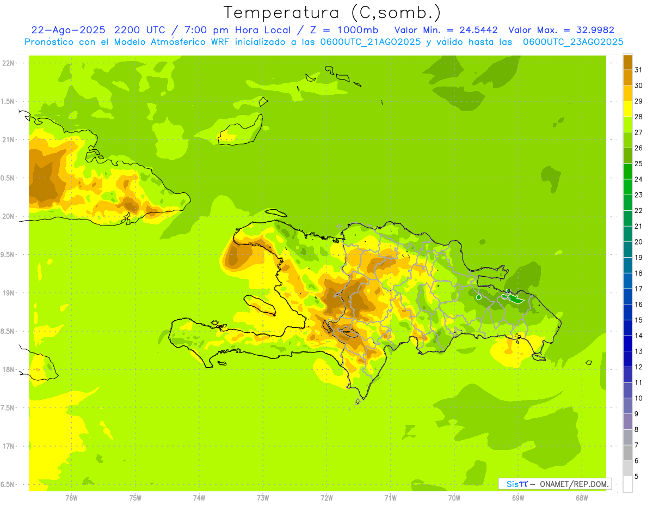Click the blue legend band between 14 and 15
This screenshot has width=653, height=505.
coord(627,328)
